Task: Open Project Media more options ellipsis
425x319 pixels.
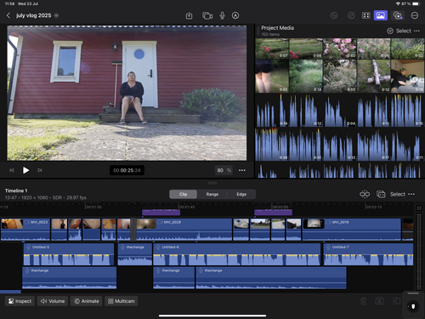Action: (416, 31)
